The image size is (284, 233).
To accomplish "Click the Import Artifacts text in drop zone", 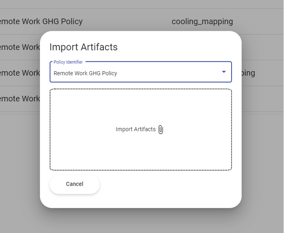I will click(135, 129).
